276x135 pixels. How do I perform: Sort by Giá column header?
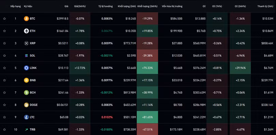66,6
